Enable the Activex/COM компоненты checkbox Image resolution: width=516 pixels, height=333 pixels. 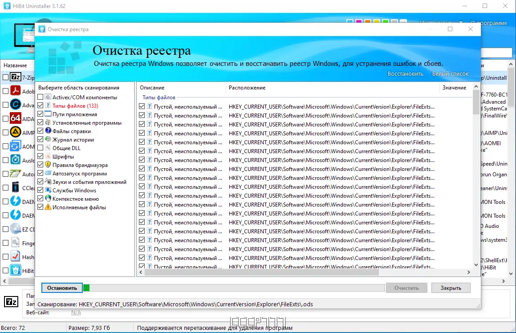(41, 97)
